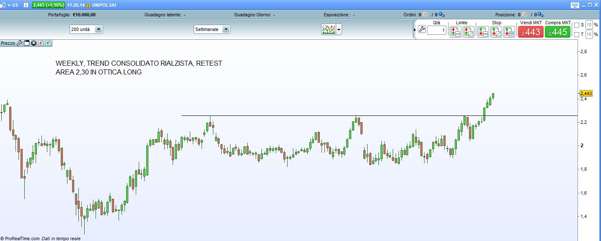The width and height of the screenshot is (601, 241).
Task: Open the Settimanale timeframe dropdown
Action: [226, 30]
